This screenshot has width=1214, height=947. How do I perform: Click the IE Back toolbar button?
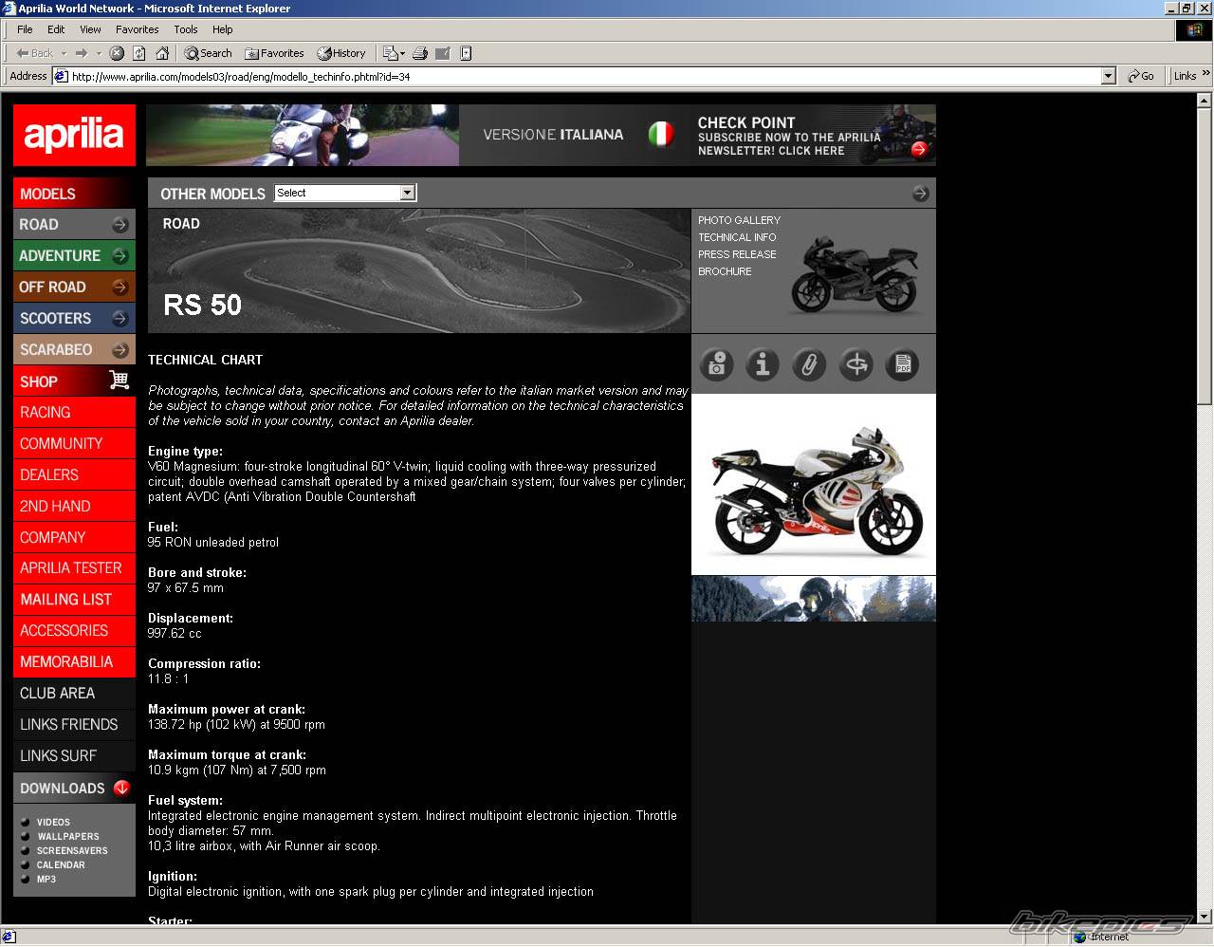(34, 53)
